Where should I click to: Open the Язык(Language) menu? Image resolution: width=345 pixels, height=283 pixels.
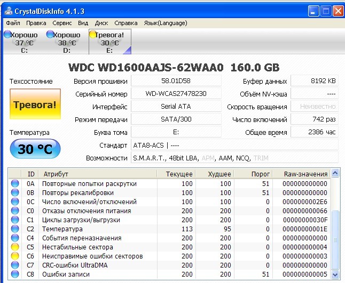(166, 23)
